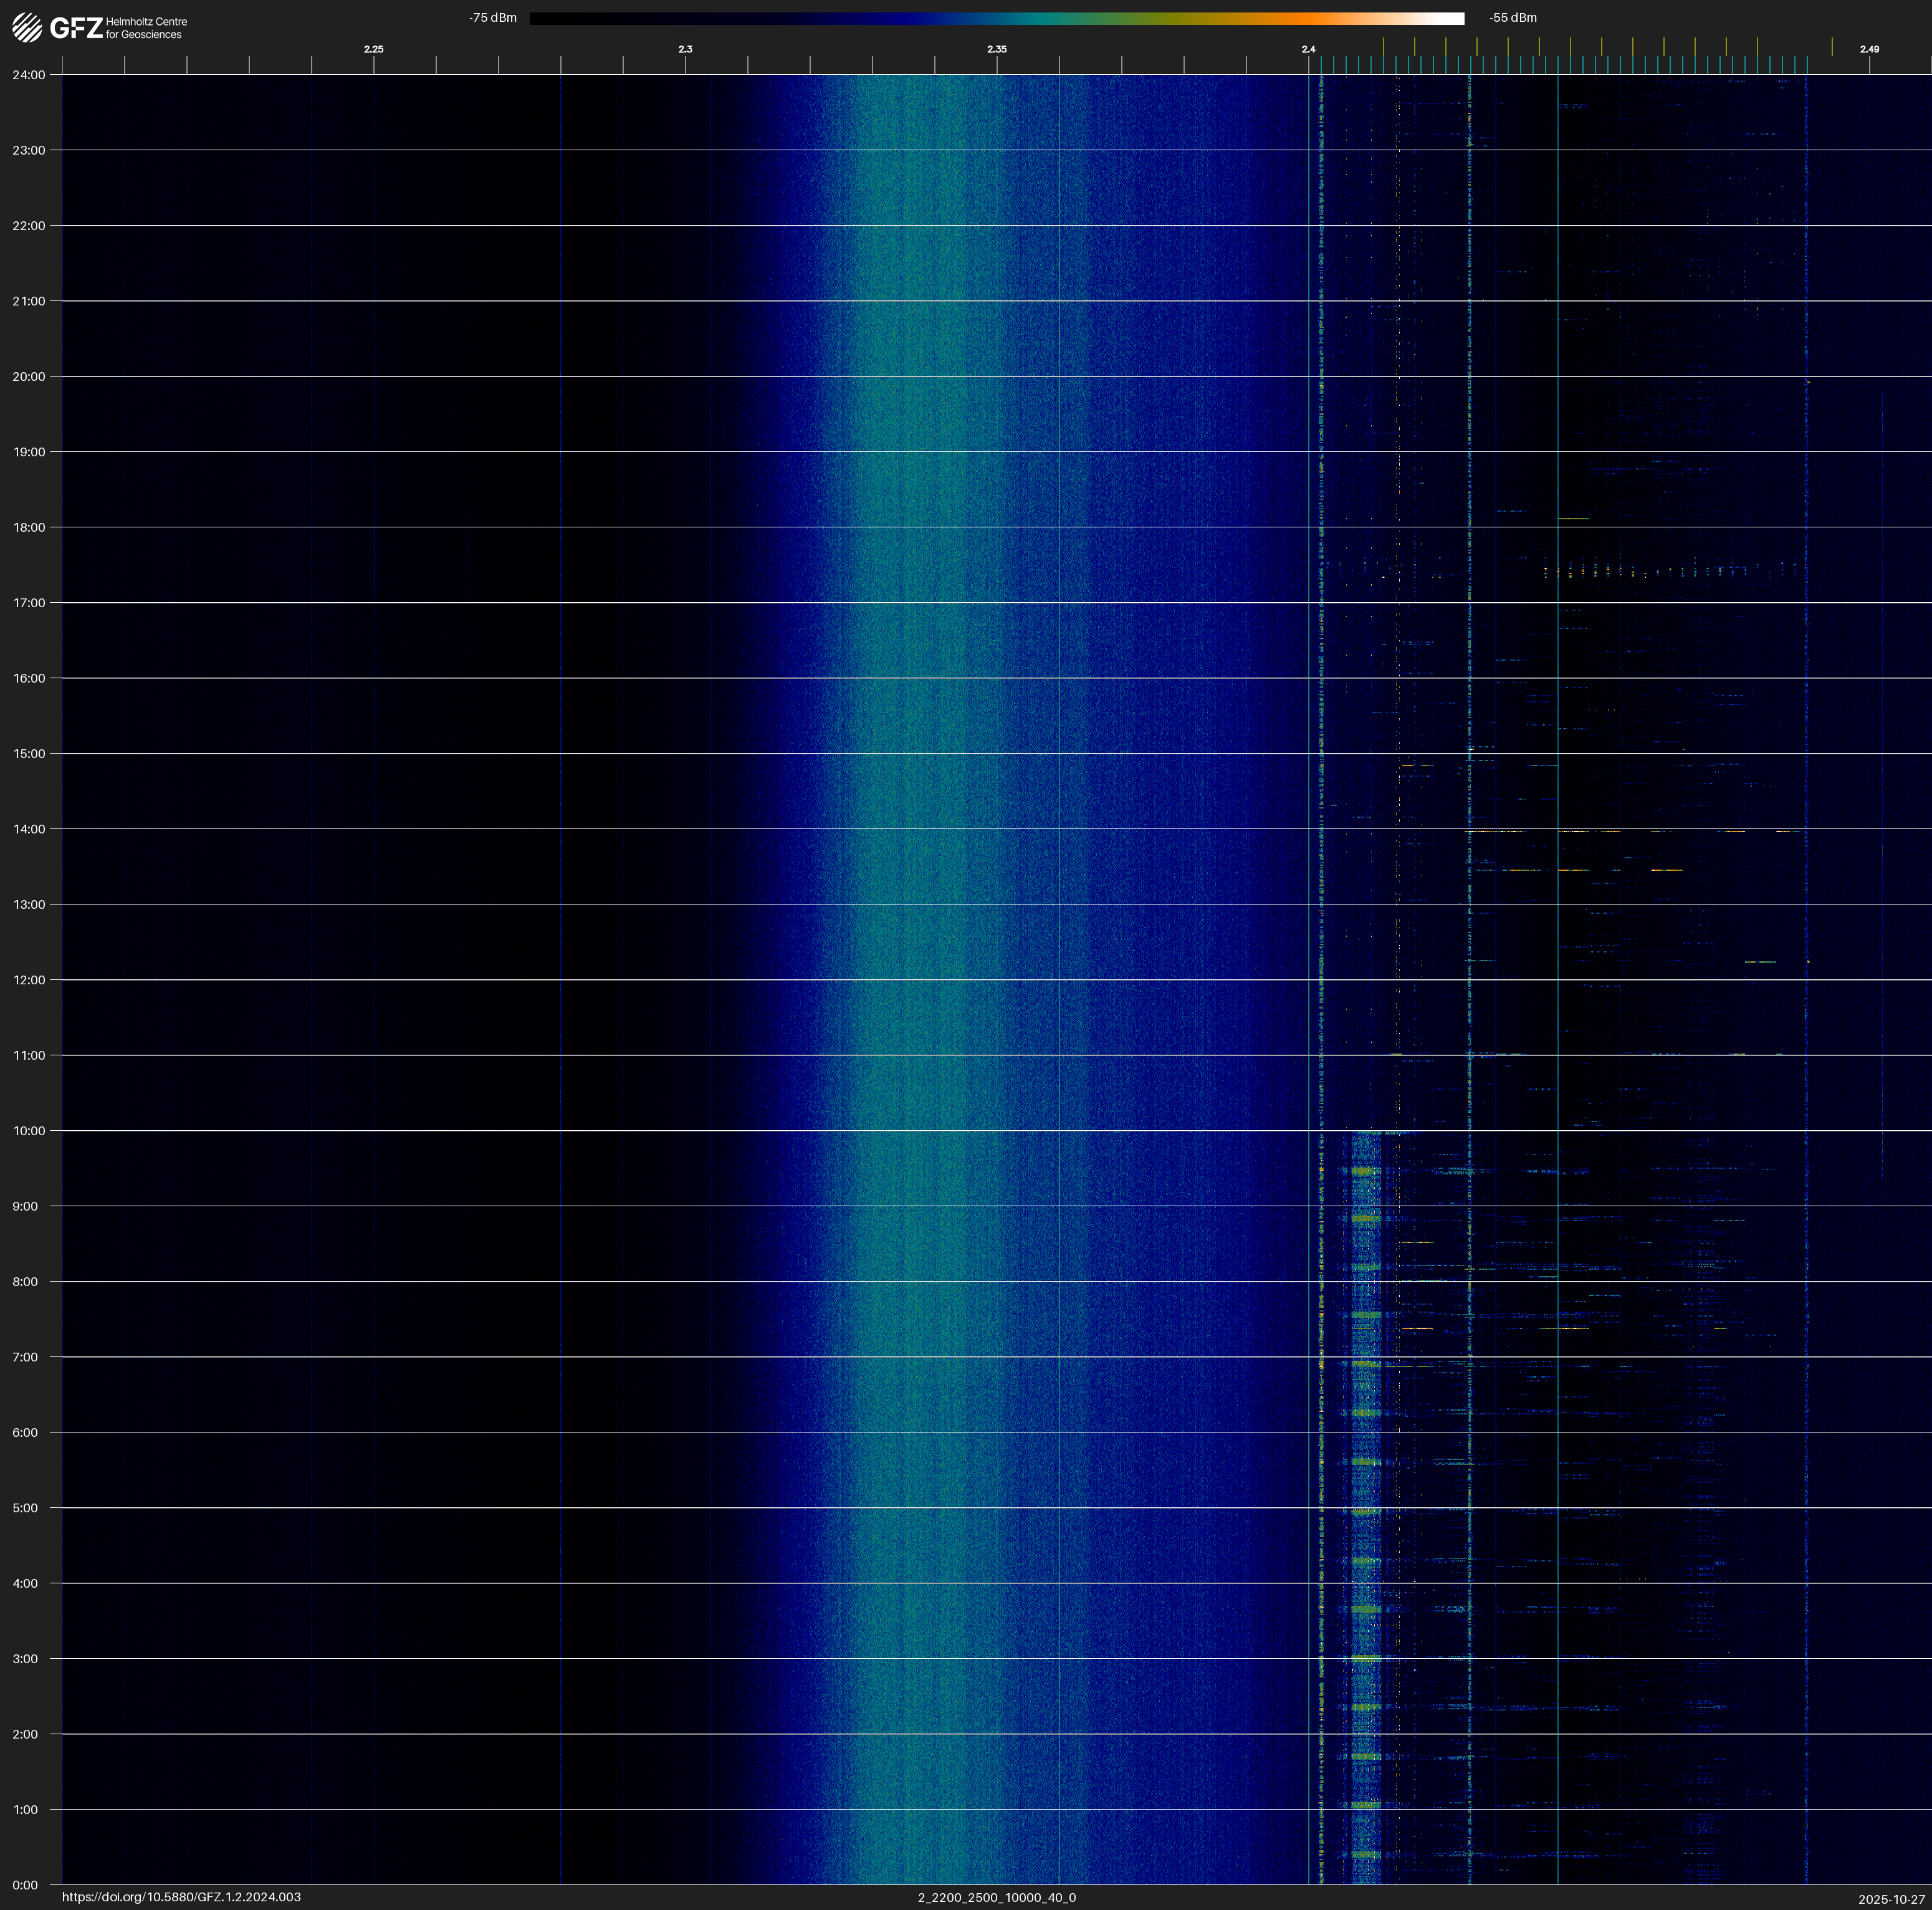Click the -55 dBm scale label
This screenshot has height=1910, width=1932.
click(1512, 18)
